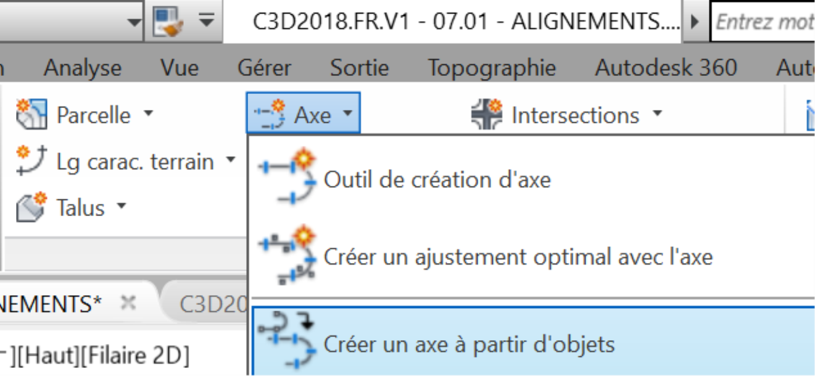Click the Axe alignment icon in ribbon
Viewport: 815px width, 376px height.
271,114
